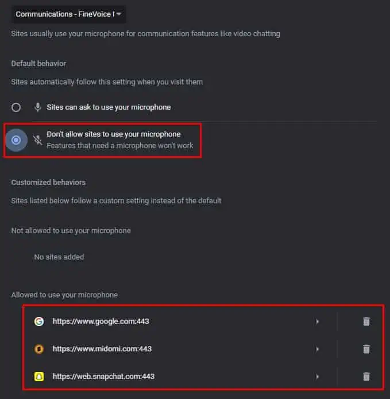Click the midomi site favicon

point(39,349)
